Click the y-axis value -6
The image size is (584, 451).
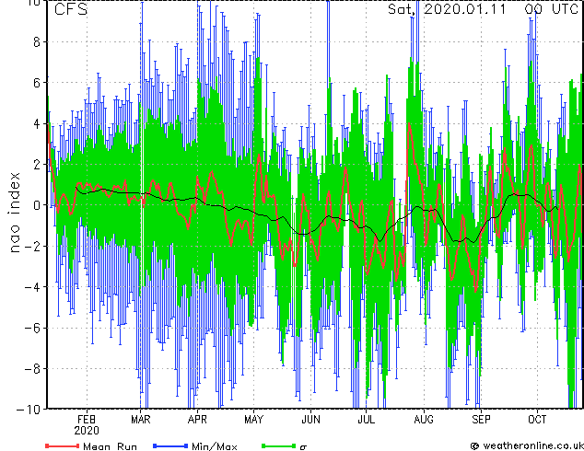click(32, 328)
